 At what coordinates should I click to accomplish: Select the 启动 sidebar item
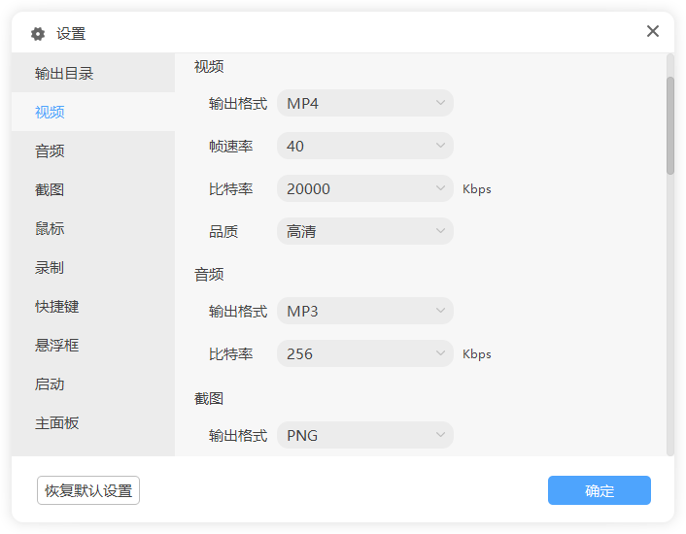click(x=50, y=384)
